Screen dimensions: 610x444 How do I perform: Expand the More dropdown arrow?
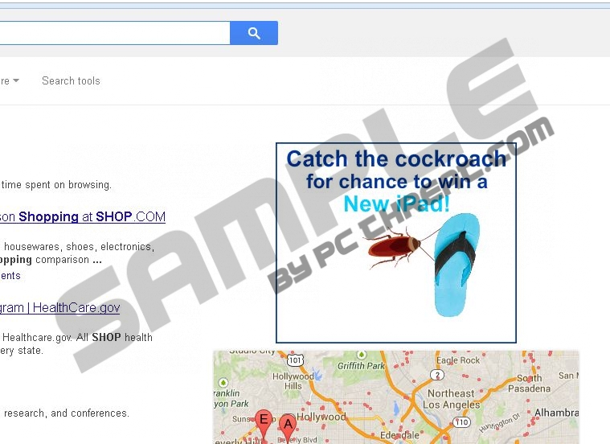16,80
